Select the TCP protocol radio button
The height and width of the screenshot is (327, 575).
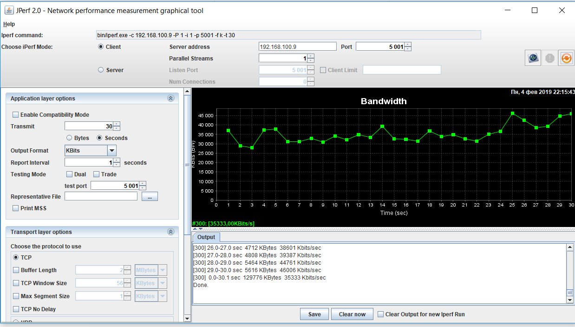click(16, 258)
